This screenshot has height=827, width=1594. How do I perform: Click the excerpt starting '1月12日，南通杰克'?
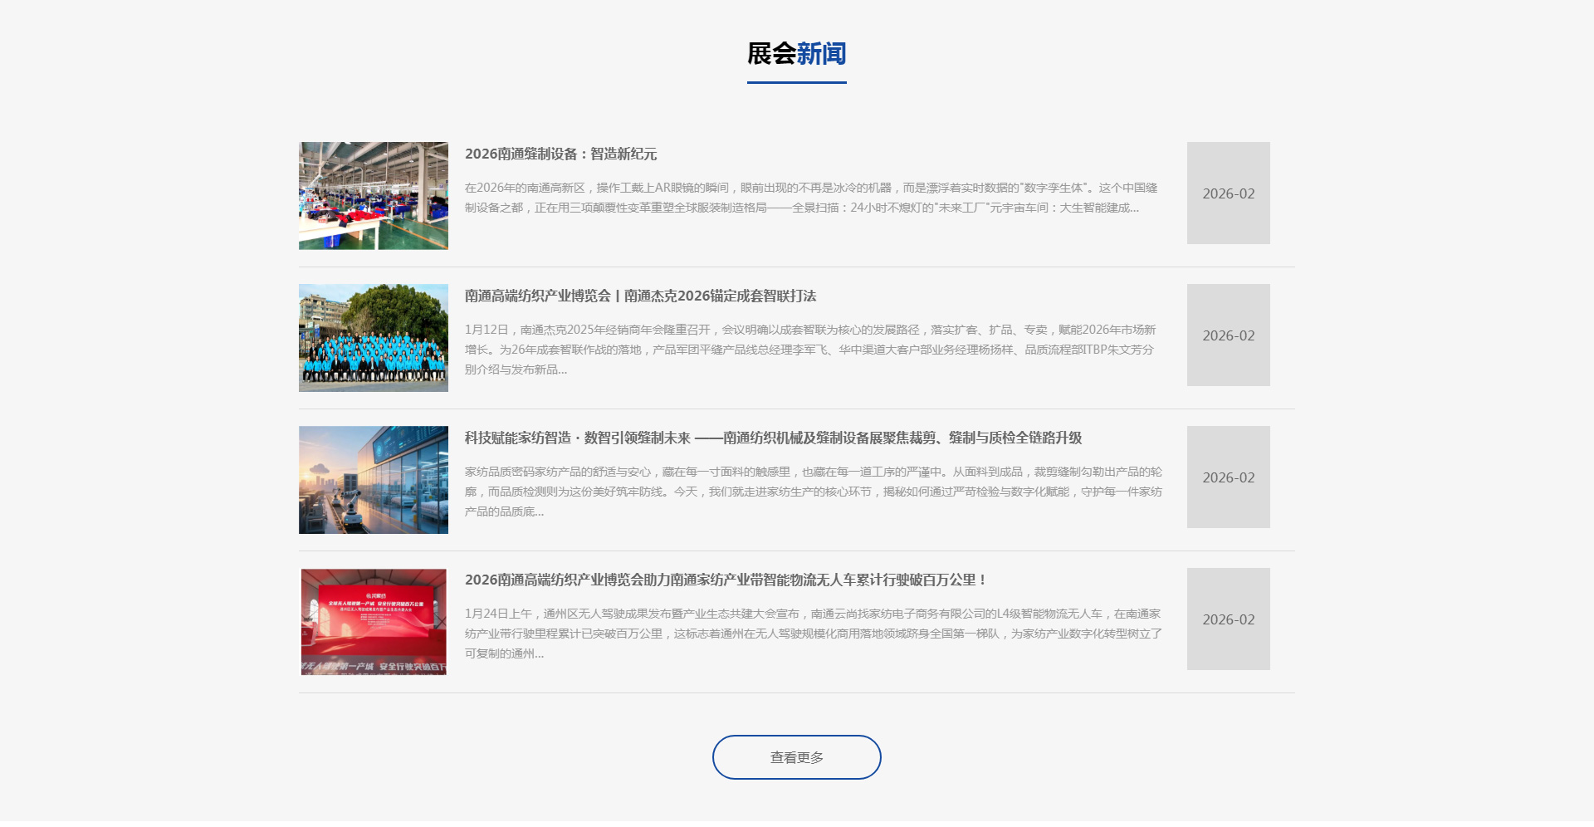[x=809, y=350]
